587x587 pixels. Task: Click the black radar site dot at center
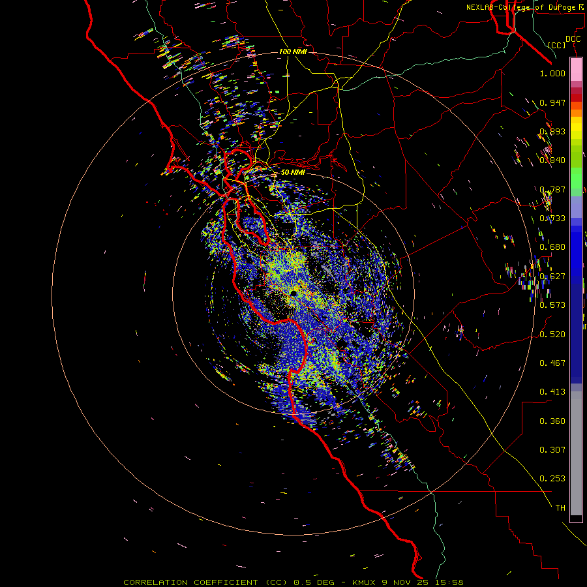coord(293,293)
